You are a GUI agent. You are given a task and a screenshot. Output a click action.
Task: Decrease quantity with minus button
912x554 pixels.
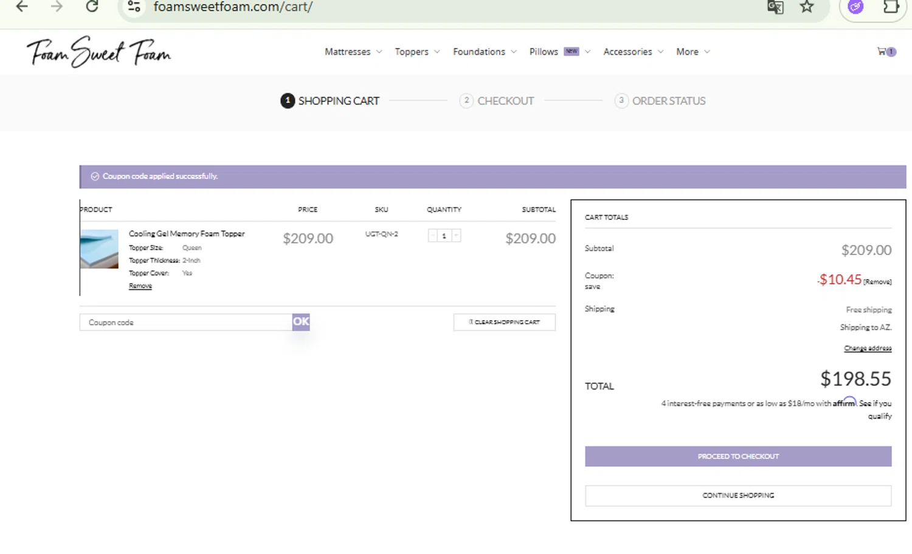(432, 236)
